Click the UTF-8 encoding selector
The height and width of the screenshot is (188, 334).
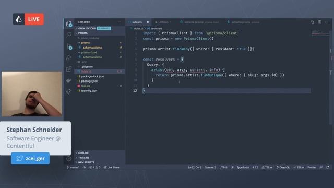(223, 167)
